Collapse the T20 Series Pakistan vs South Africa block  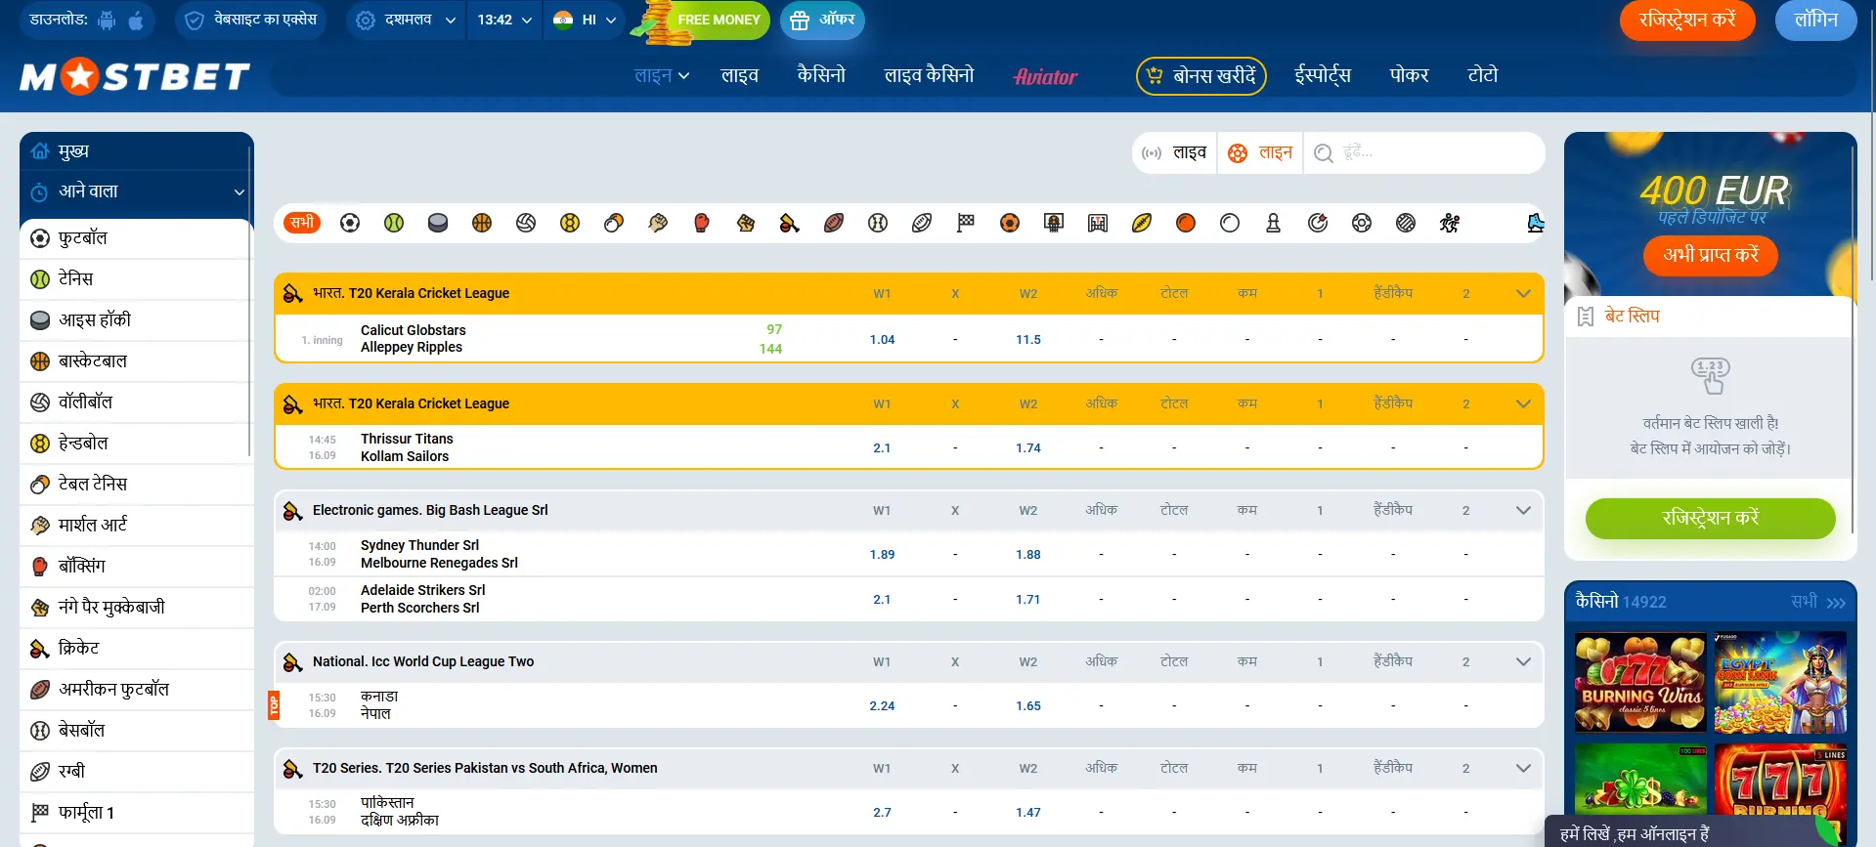tap(1523, 768)
